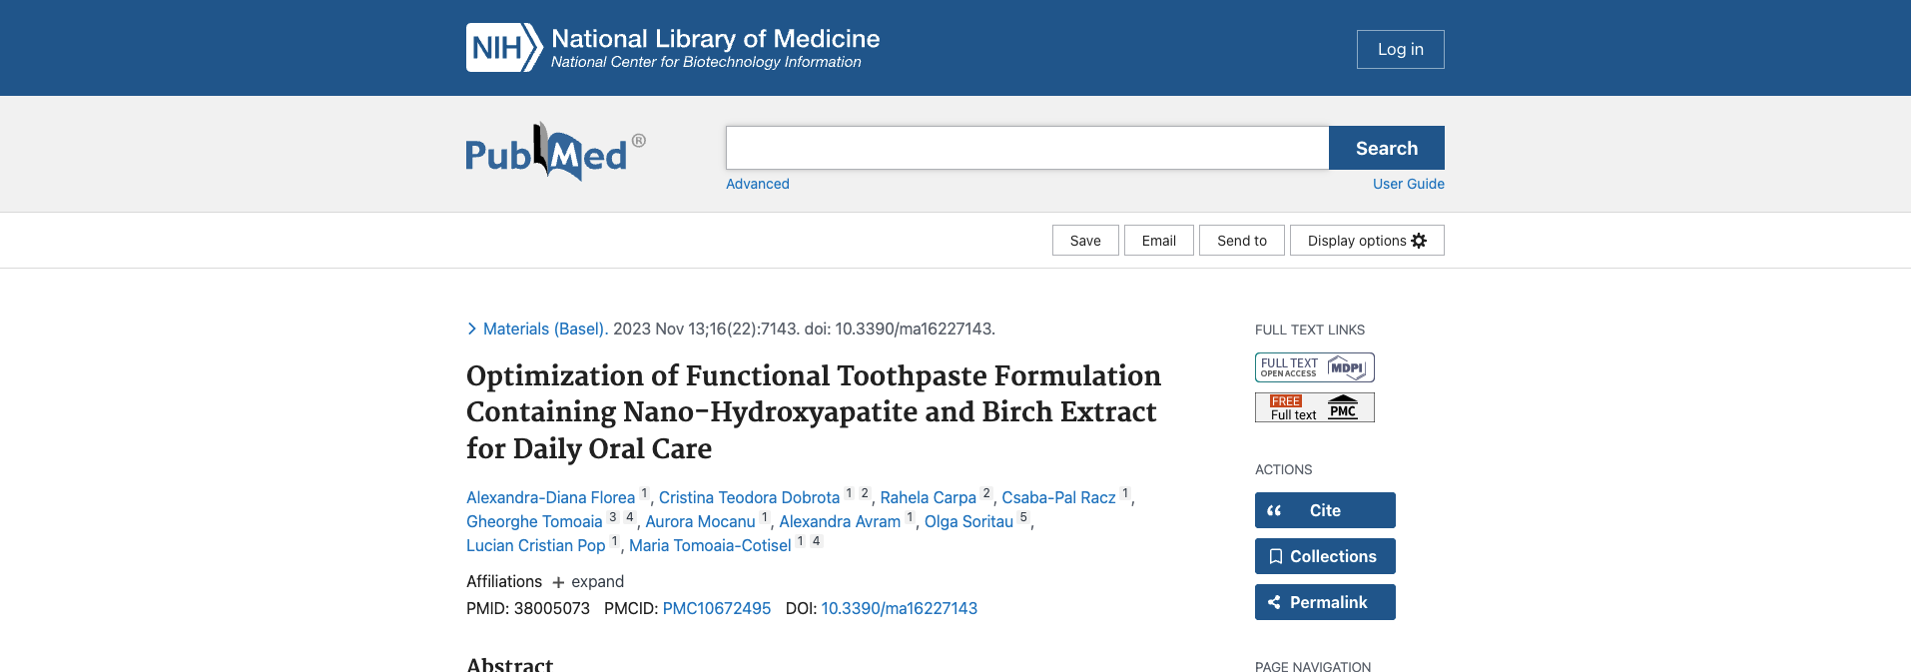Open Display options dropdown
Screen dimensions: 1911x672
click(x=1367, y=241)
